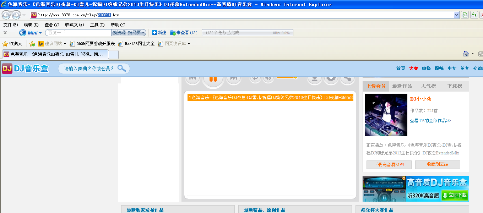Click the 任务已完成 progress bar

click(248, 33)
